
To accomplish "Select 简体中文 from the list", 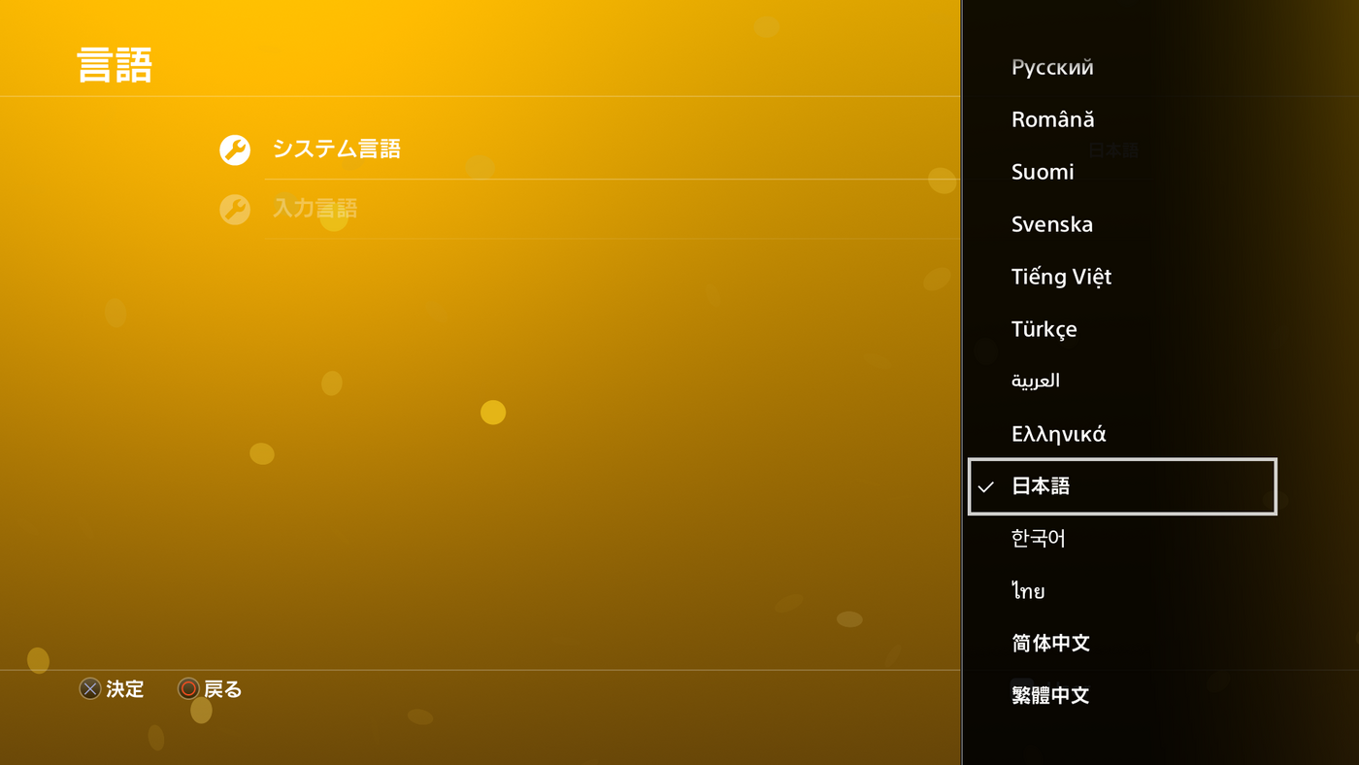I will (x=1050, y=644).
